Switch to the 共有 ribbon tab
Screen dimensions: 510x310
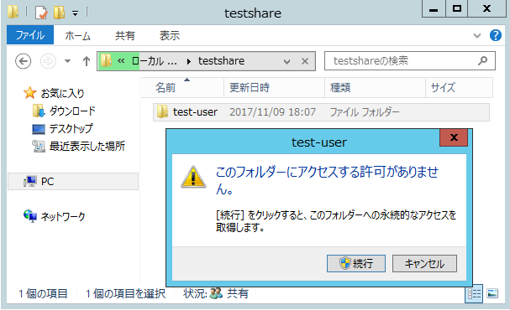[x=125, y=35]
